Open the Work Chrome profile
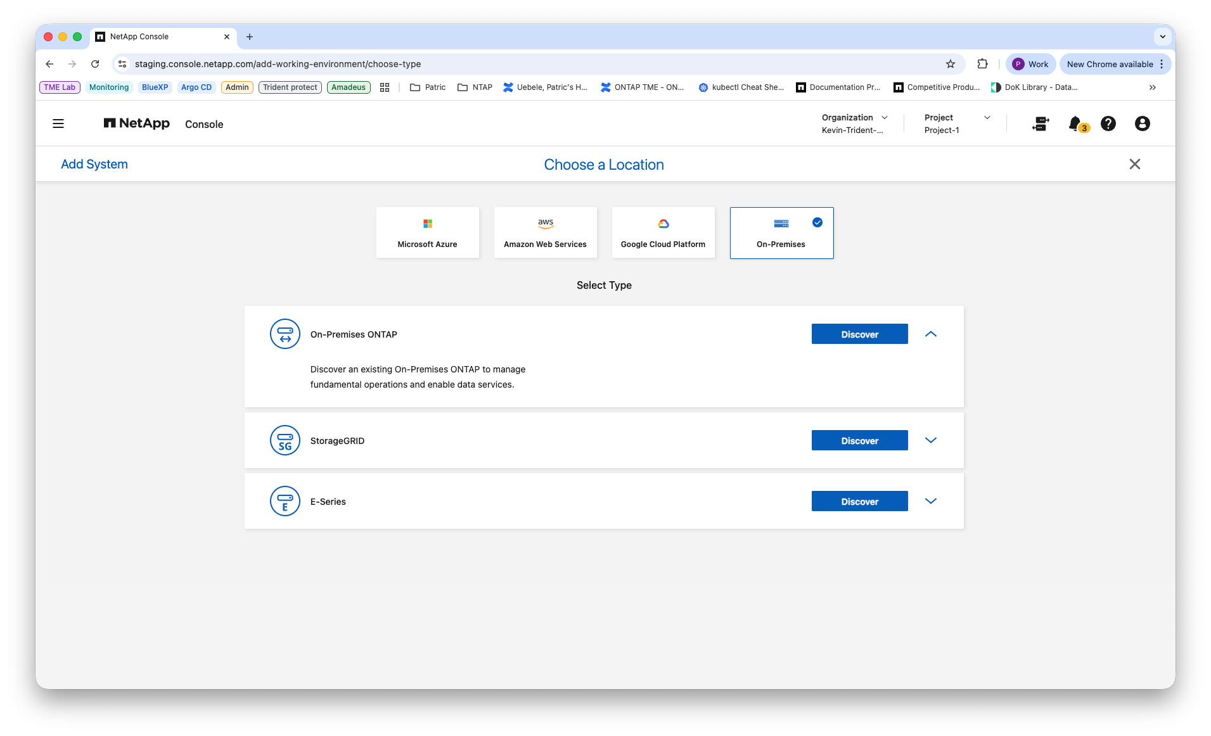1211x736 pixels. pyautogui.click(x=1030, y=64)
